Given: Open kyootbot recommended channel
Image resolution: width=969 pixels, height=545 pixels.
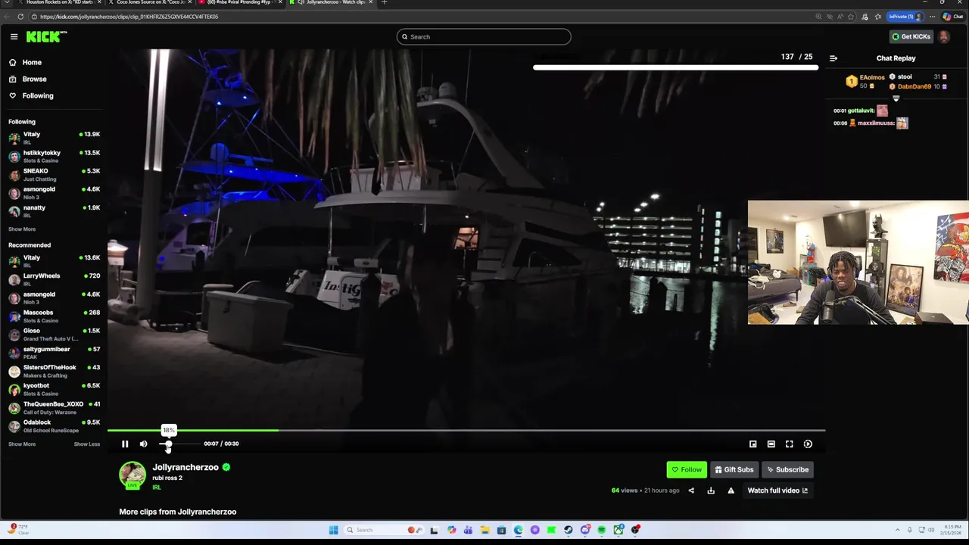Looking at the screenshot, I should coord(54,389).
